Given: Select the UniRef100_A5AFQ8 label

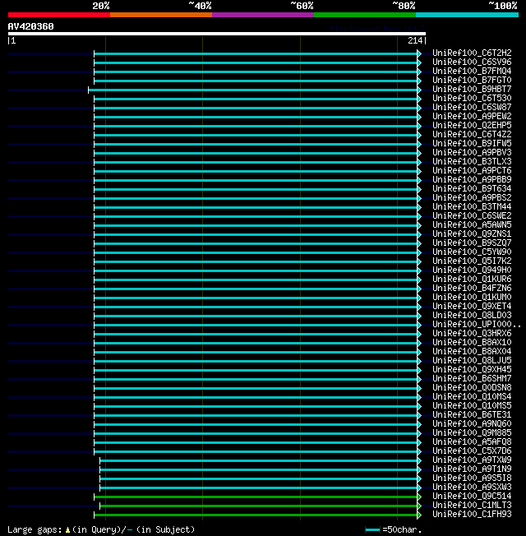Looking at the screenshot, I should (x=472, y=442).
